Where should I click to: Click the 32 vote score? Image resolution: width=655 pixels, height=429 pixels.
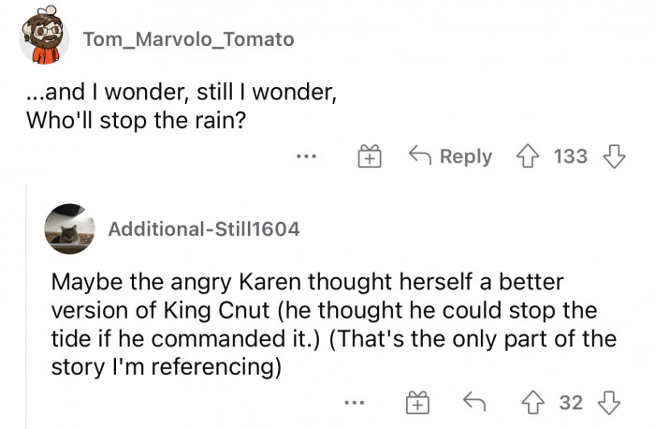(x=571, y=403)
